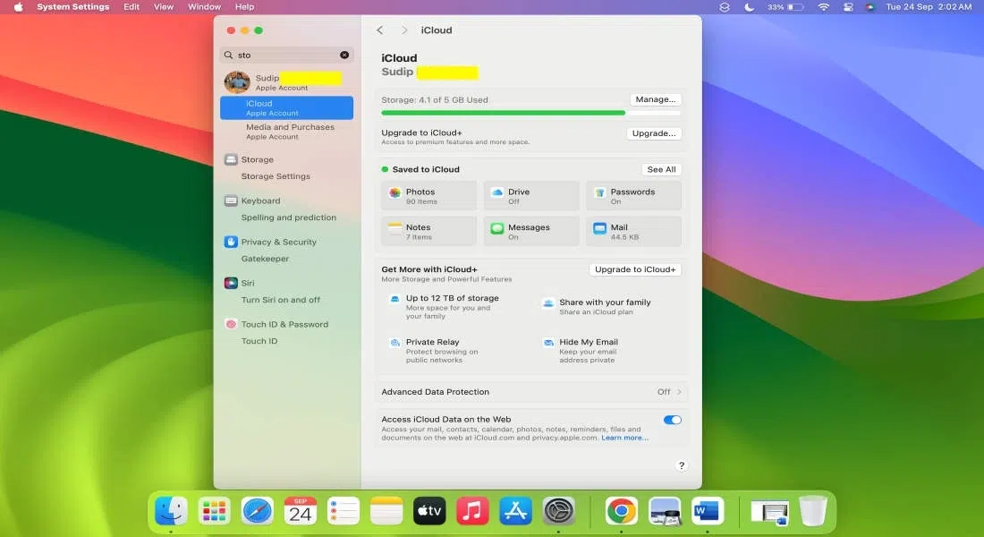Go back using the back arrow
Image resolution: width=984 pixels, height=537 pixels.
pos(379,30)
